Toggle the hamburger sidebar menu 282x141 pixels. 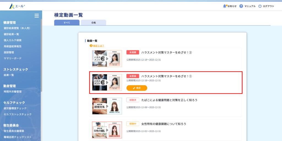(x=36, y=16)
